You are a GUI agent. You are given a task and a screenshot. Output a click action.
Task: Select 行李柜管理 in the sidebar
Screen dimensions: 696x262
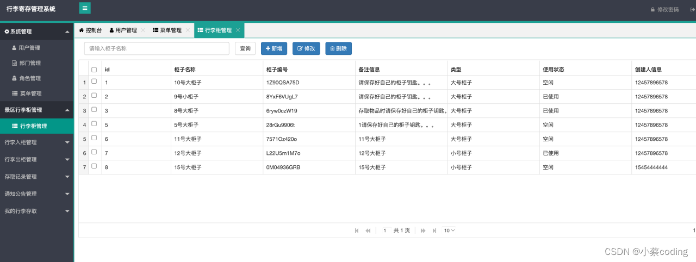36,126
